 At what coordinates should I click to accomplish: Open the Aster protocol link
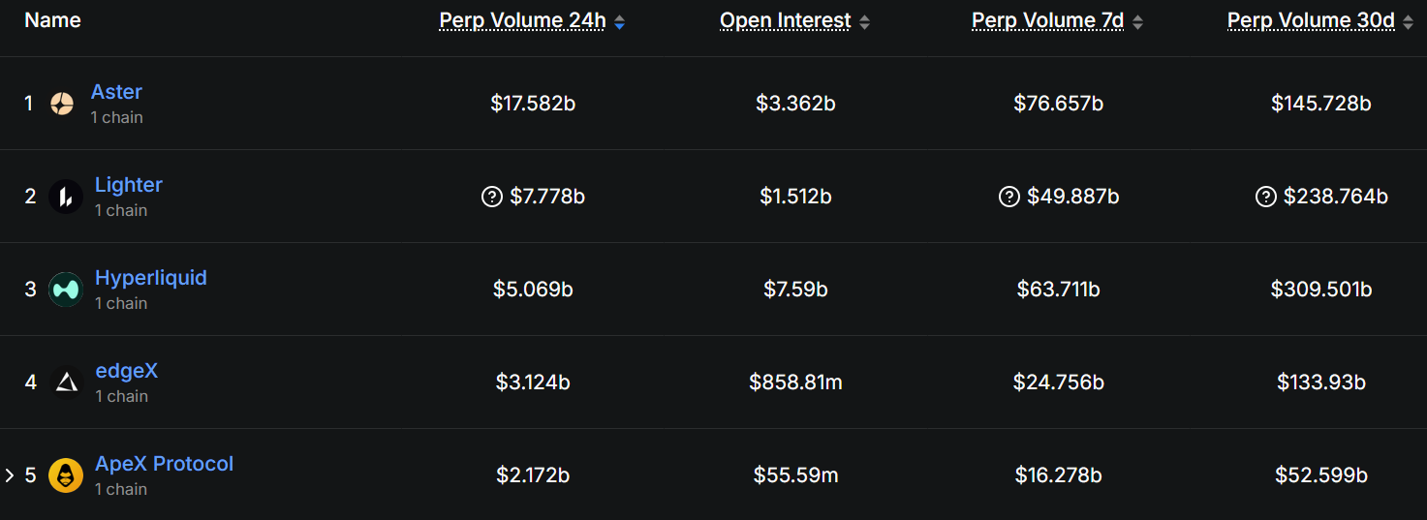click(116, 92)
